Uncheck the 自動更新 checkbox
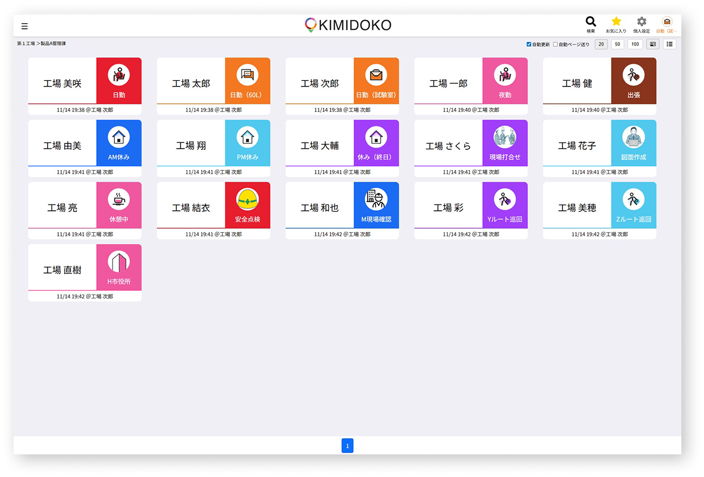 point(529,44)
